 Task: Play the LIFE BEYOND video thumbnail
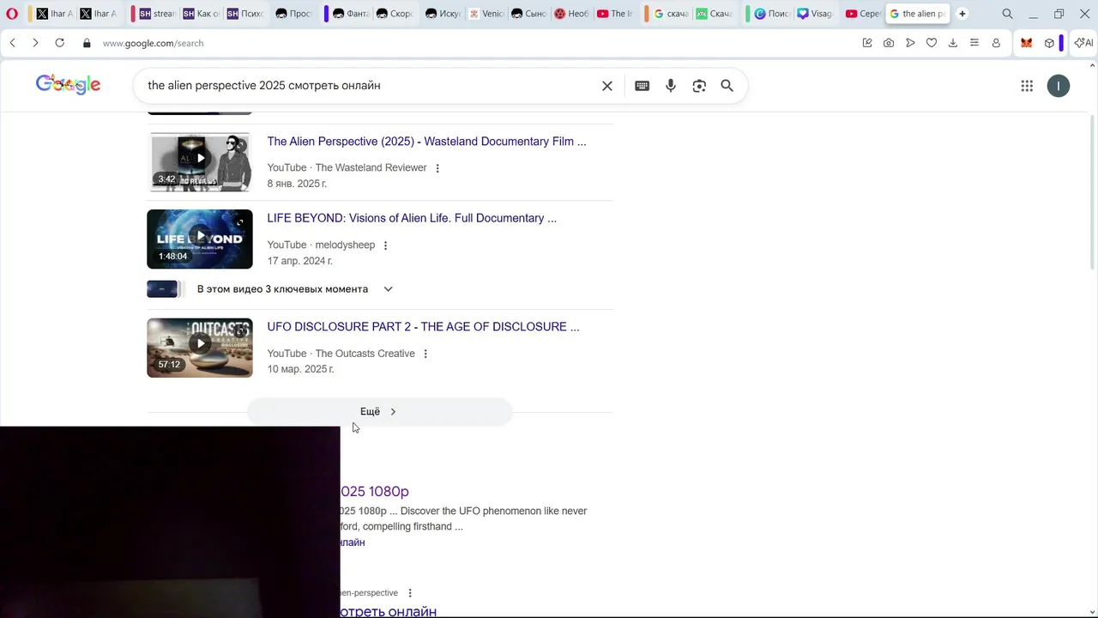200,239
